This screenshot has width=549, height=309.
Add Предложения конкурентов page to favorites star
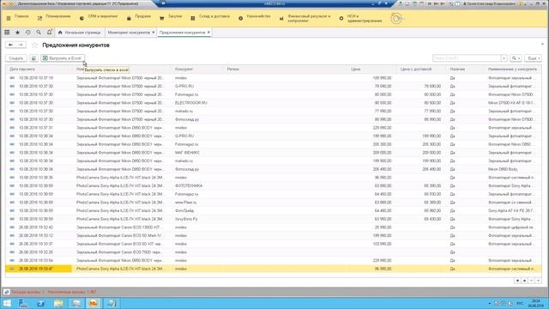[34, 45]
